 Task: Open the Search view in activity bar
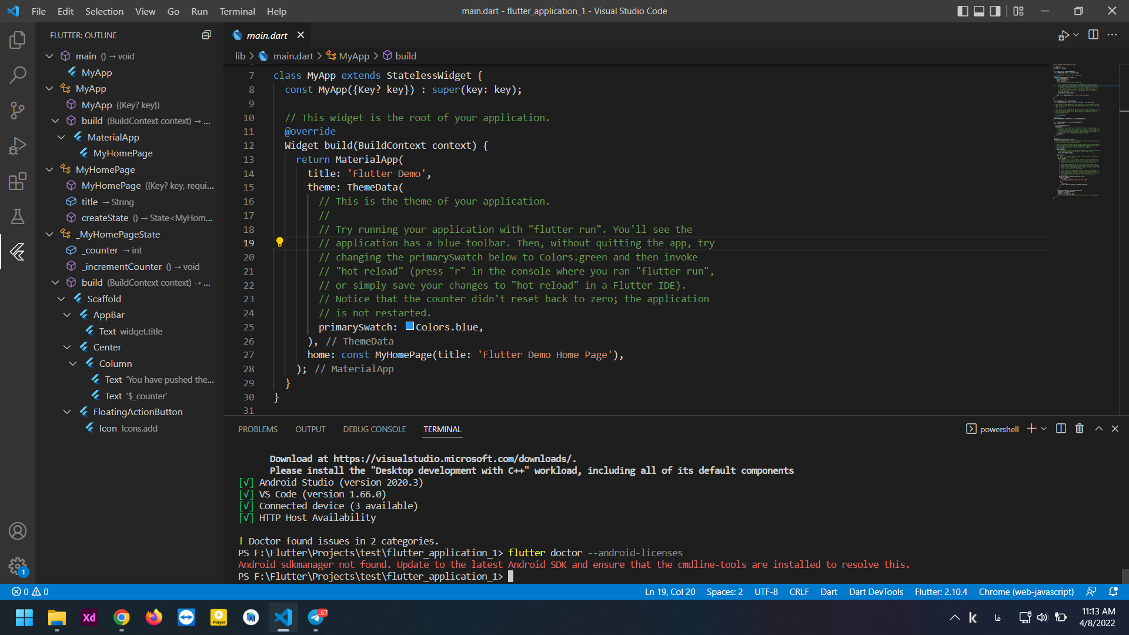(x=18, y=75)
